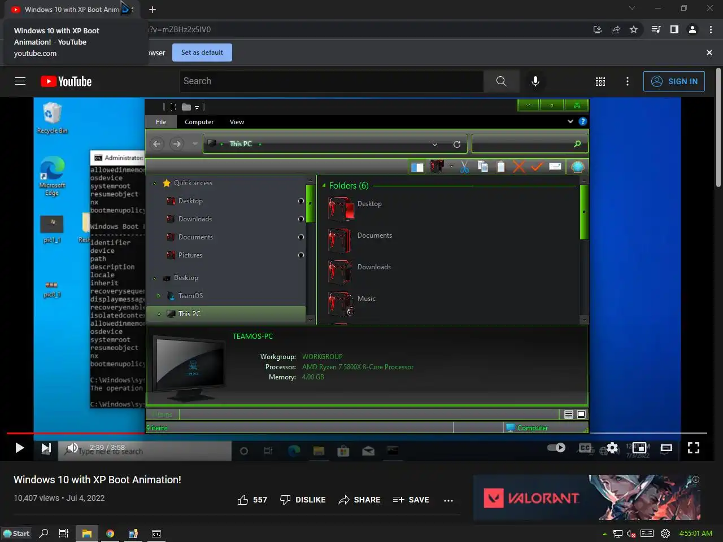Open YouTube settings three-dot menu
Screen dimensions: 723x542
click(x=628, y=81)
